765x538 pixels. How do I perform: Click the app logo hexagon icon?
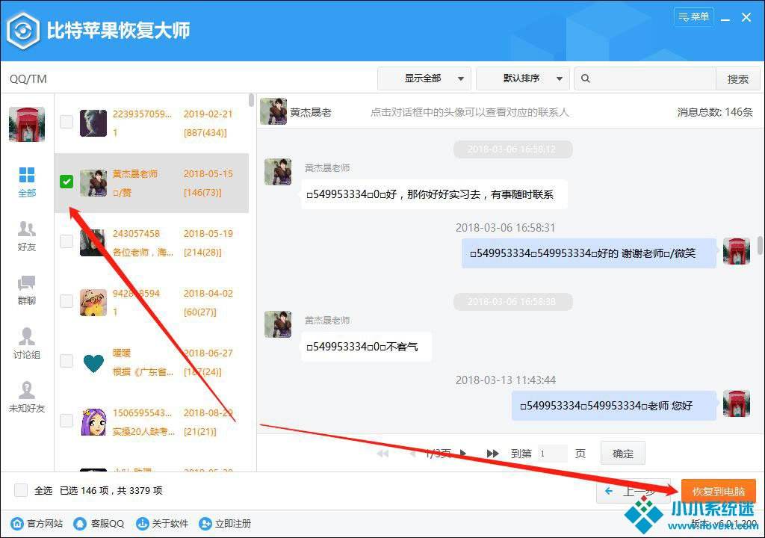click(23, 31)
